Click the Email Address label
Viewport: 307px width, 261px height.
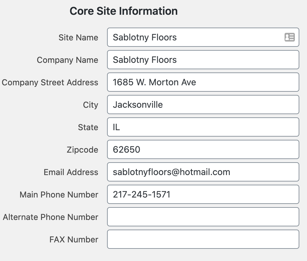[x=71, y=172]
